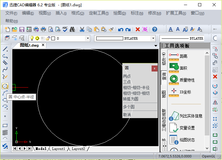Close the 图纸1.dwg document tab

[43, 45]
